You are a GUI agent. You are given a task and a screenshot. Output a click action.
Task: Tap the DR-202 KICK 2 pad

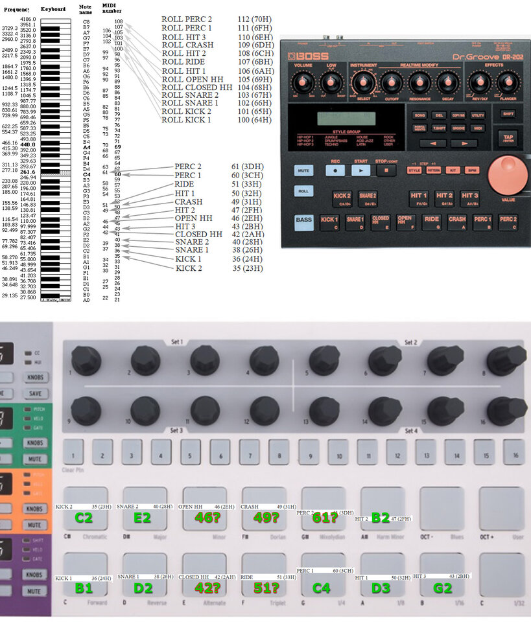pos(342,198)
